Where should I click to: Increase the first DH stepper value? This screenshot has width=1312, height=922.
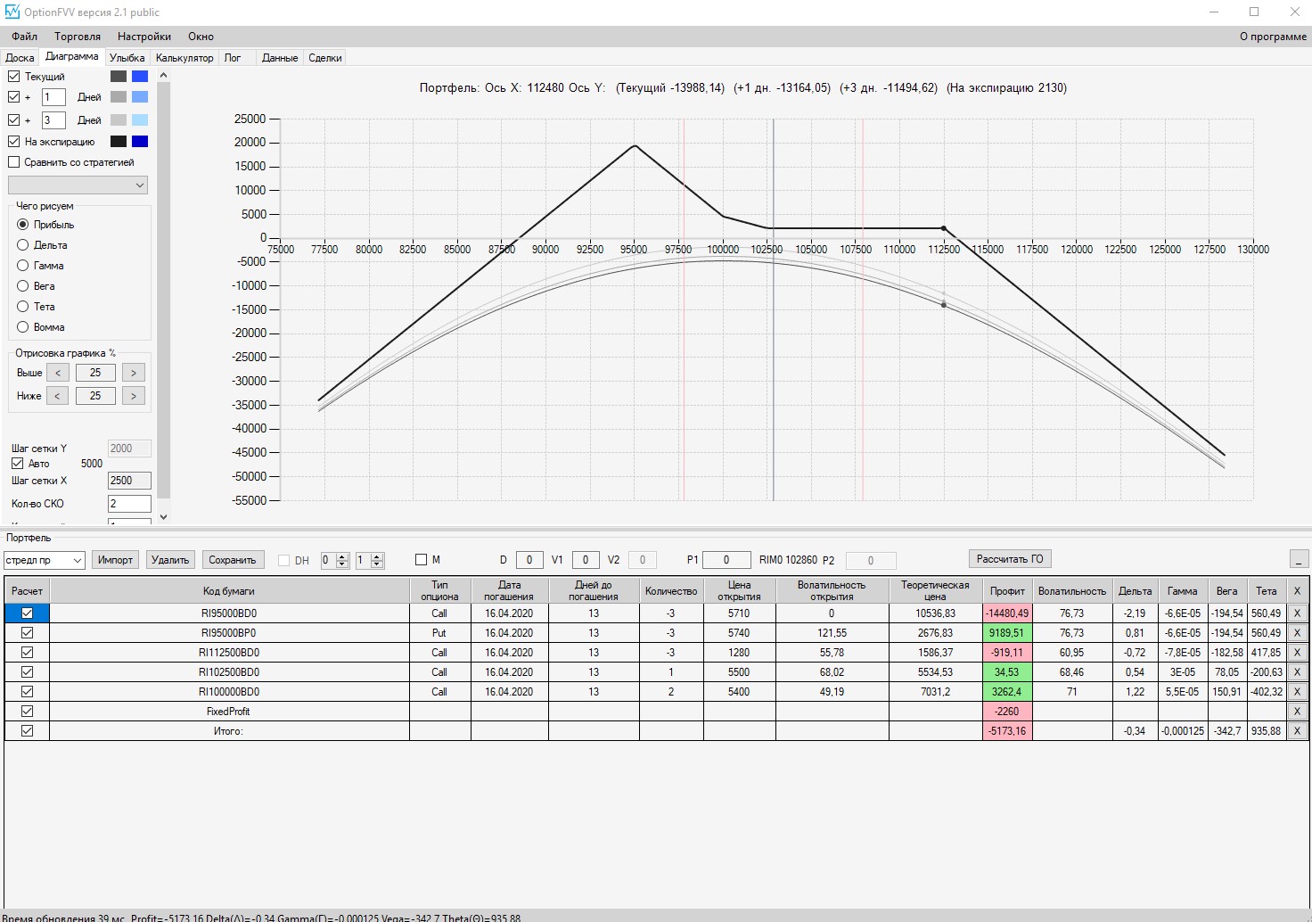click(x=342, y=556)
